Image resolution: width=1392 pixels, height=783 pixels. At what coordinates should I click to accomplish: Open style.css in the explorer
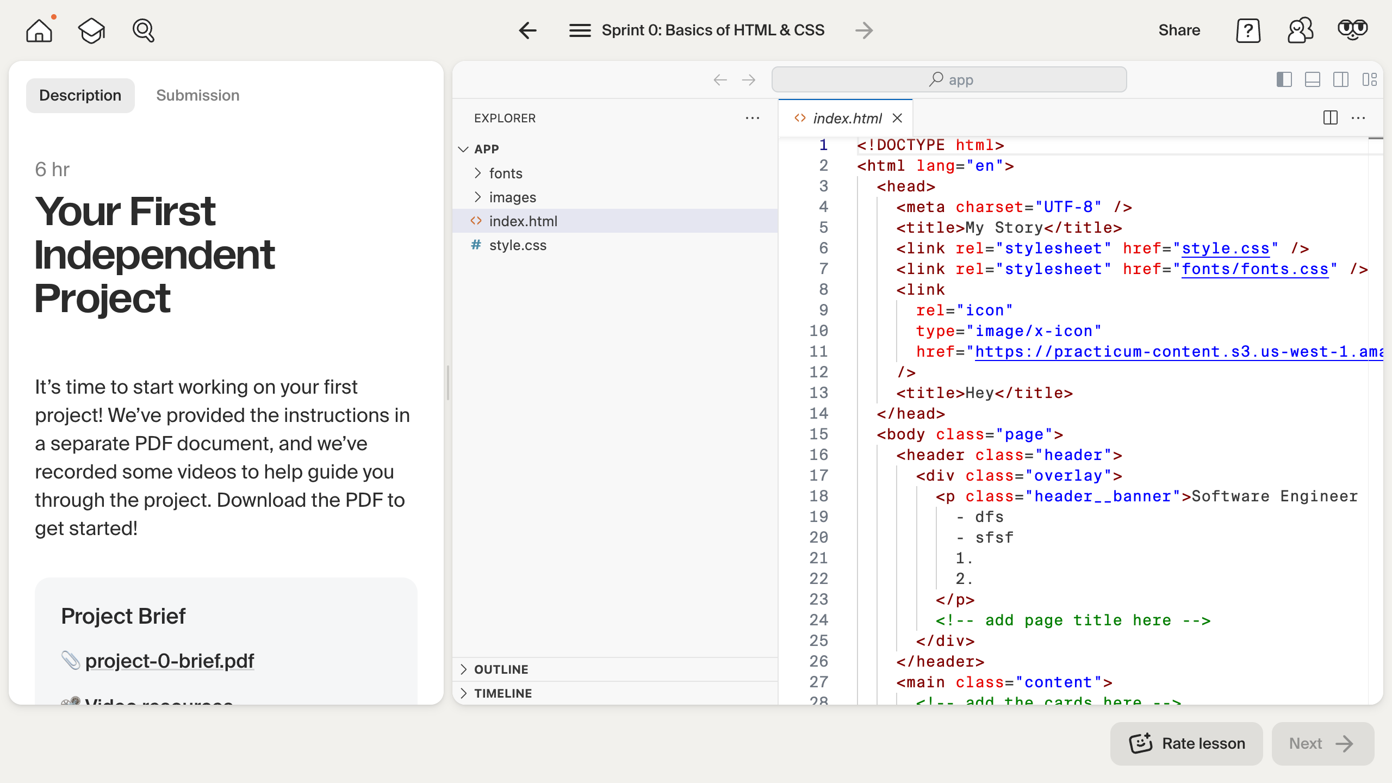(x=518, y=245)
